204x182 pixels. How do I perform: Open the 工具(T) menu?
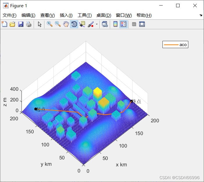(x=85, y=15)
